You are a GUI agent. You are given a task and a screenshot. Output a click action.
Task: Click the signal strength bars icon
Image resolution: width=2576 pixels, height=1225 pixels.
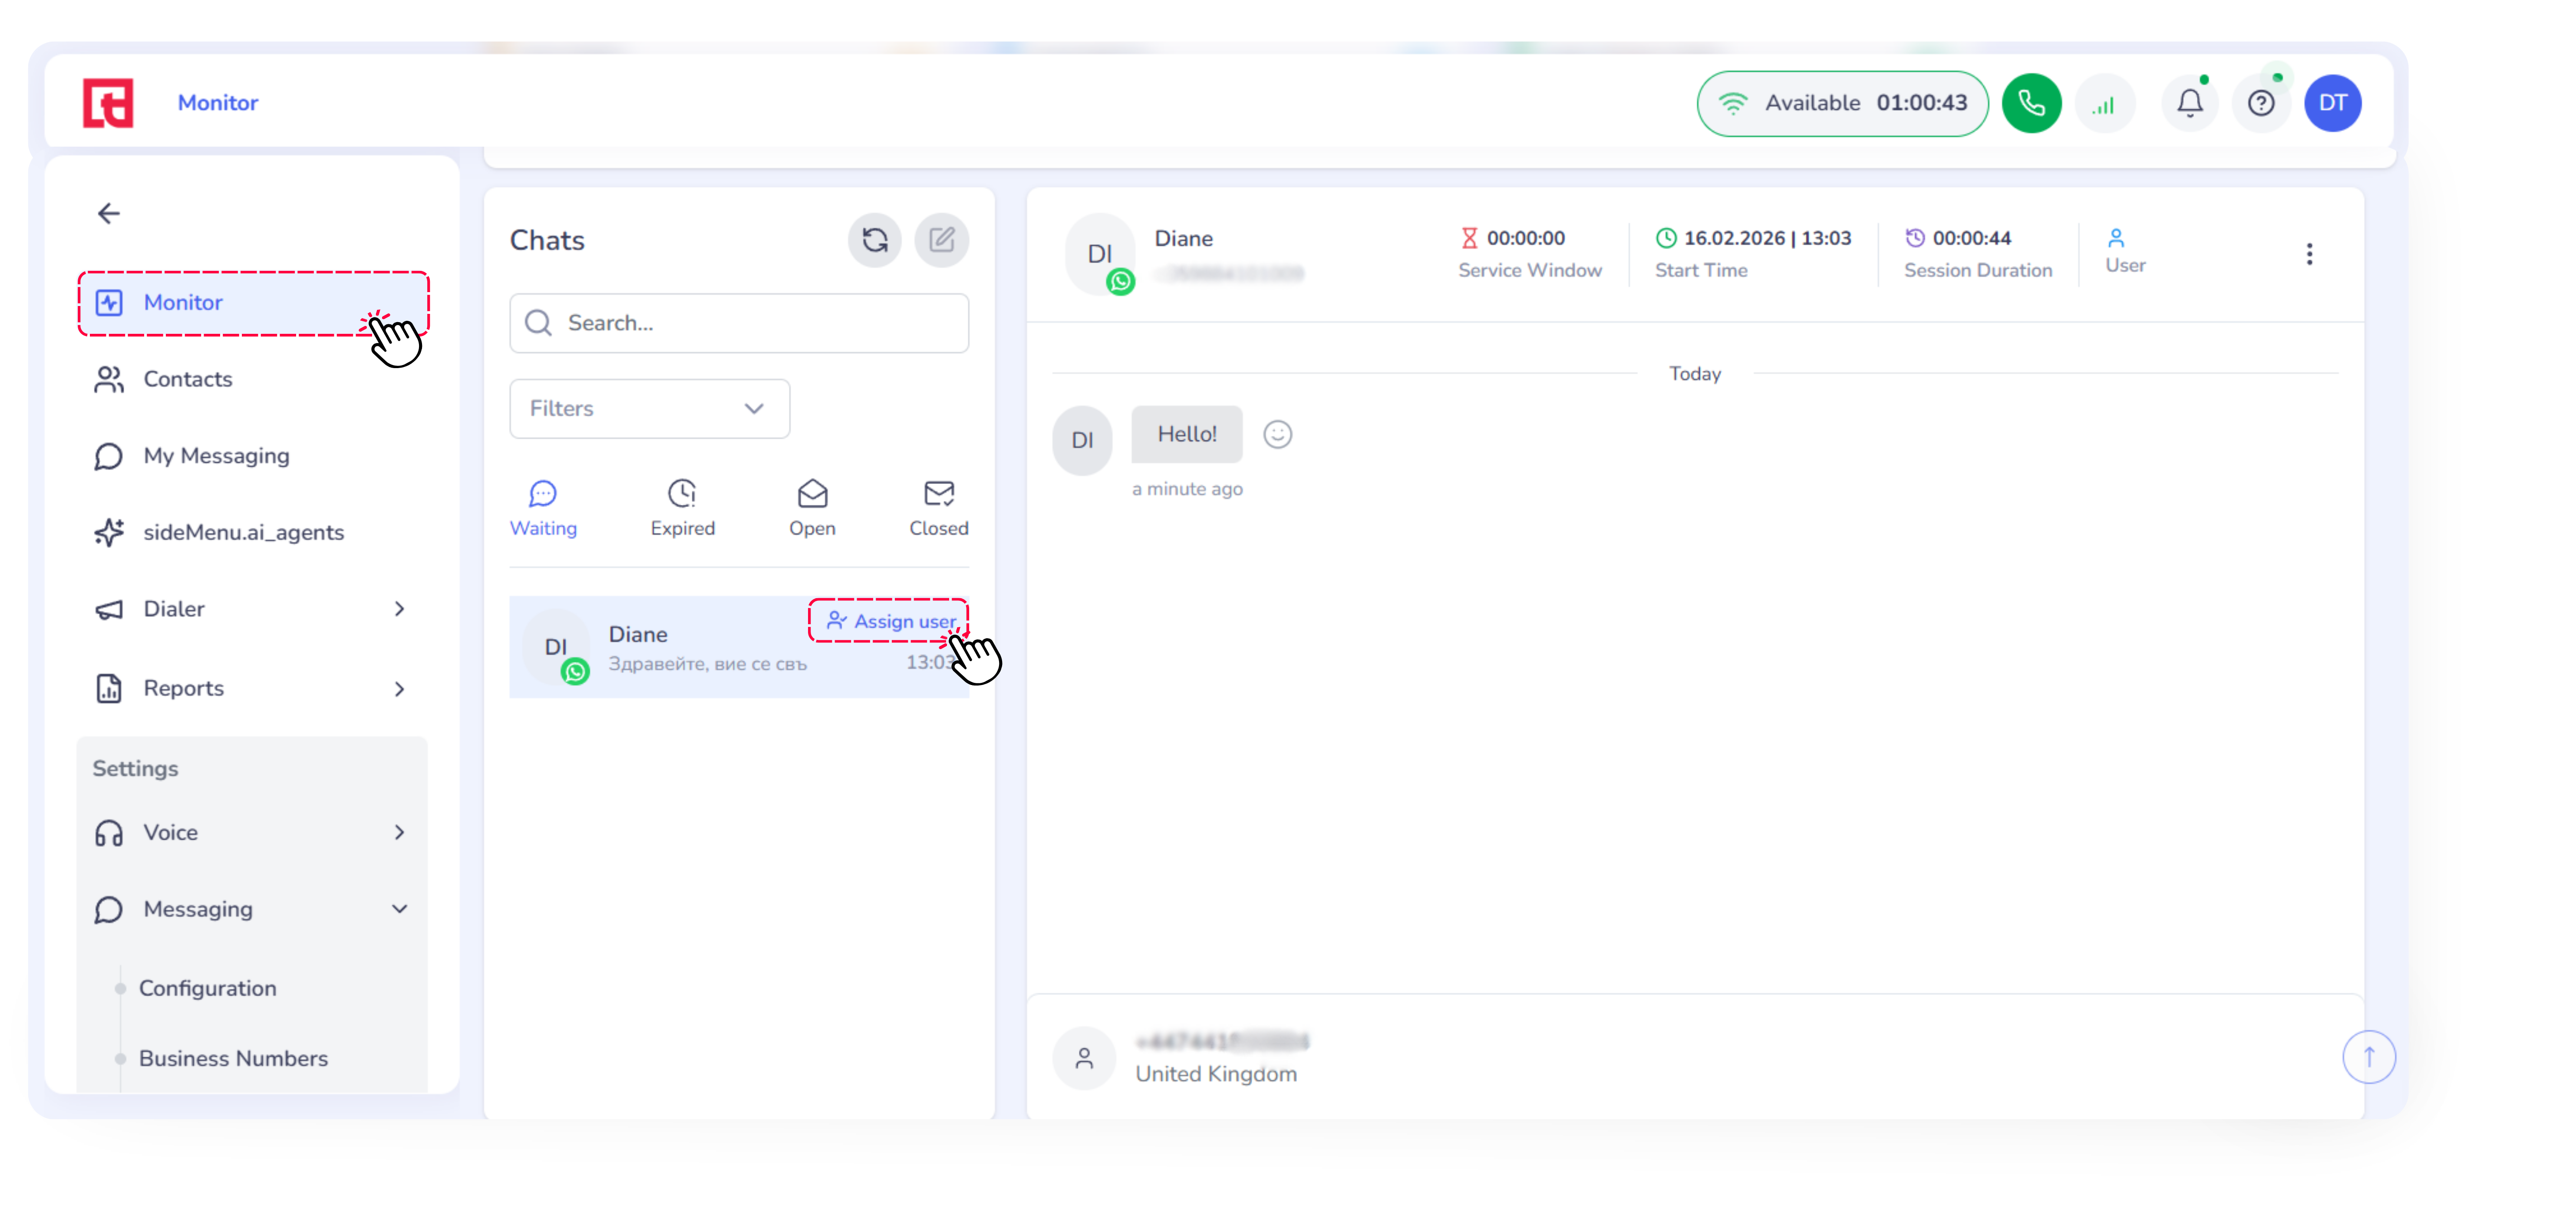click(2104, 103)
